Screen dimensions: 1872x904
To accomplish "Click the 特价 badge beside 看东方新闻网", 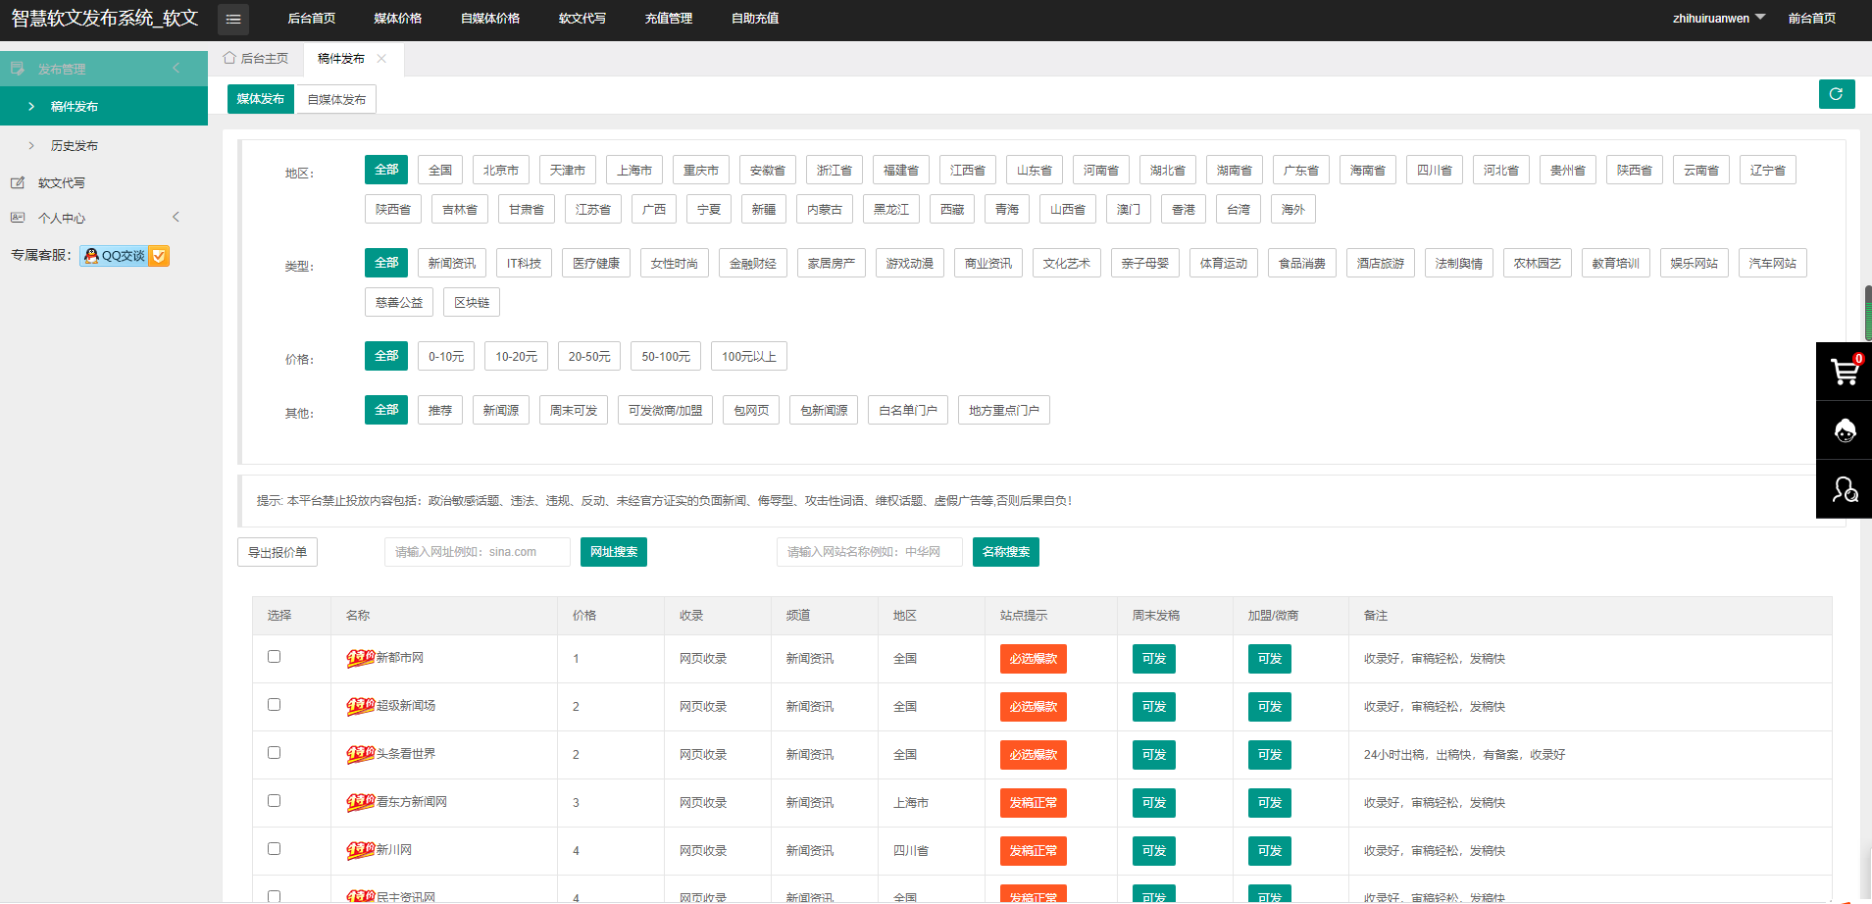I will point(360,802).
